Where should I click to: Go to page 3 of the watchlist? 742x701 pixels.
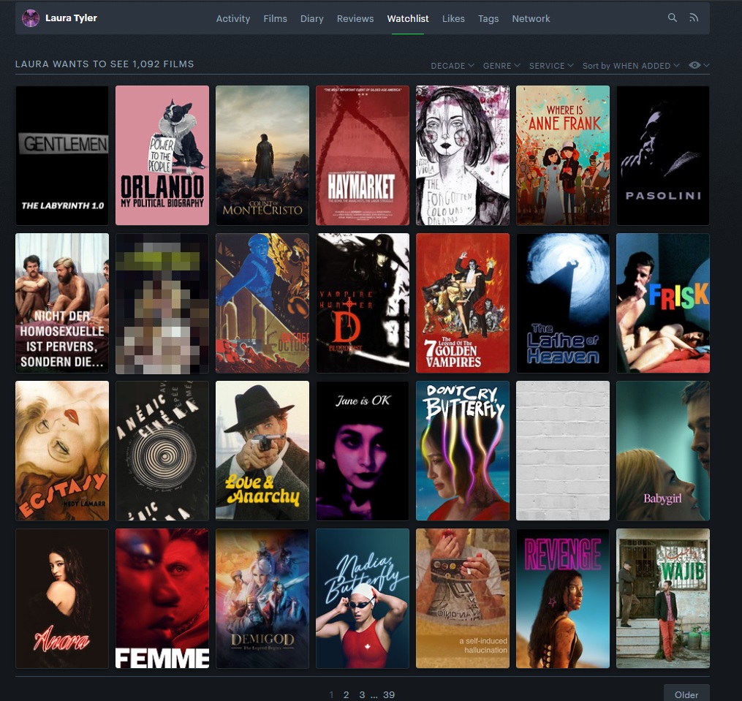(362, 694)
